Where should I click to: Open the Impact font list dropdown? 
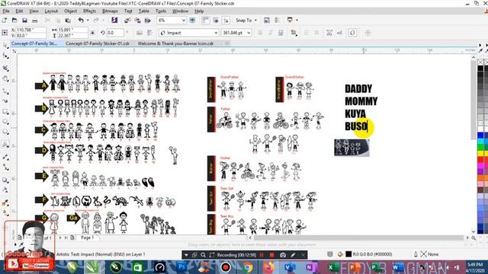point(216,33)
